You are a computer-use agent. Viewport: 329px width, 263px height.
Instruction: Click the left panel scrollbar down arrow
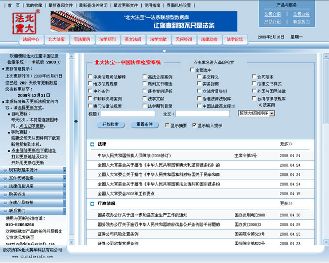coord(71,242)
